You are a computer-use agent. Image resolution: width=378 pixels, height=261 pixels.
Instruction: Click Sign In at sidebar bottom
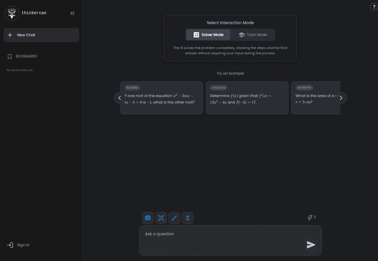(23, 245)
